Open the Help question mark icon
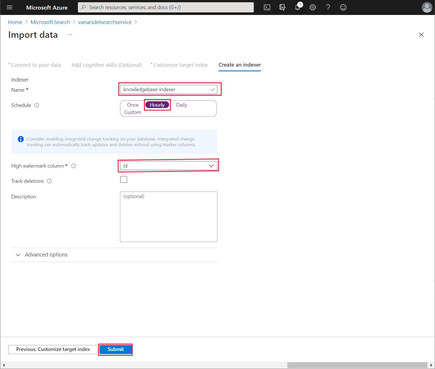 point(328,7)
